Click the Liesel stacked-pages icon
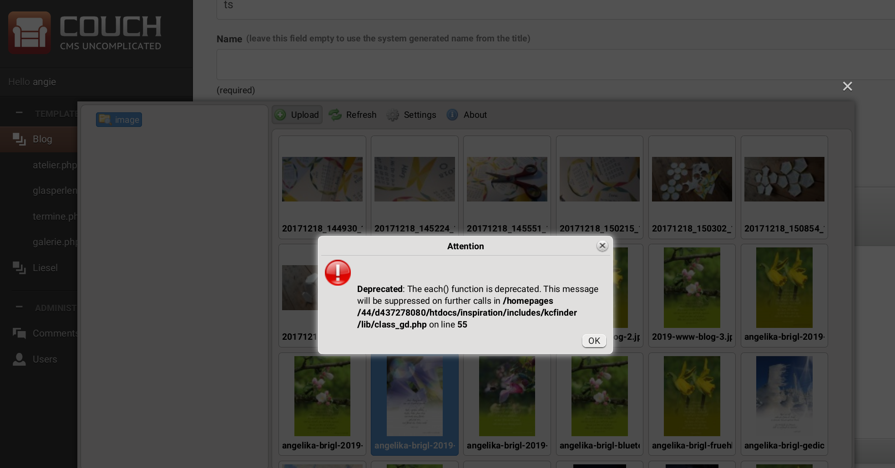The width and height of the screenshot is (895, 468). click(19, 268)
